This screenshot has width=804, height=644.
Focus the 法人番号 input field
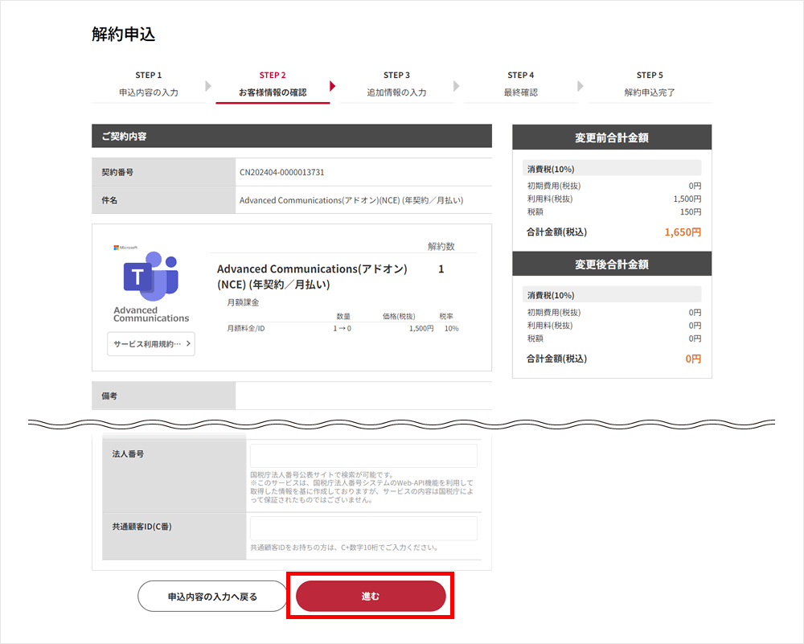pyautogui.click(x=363, y=455)
